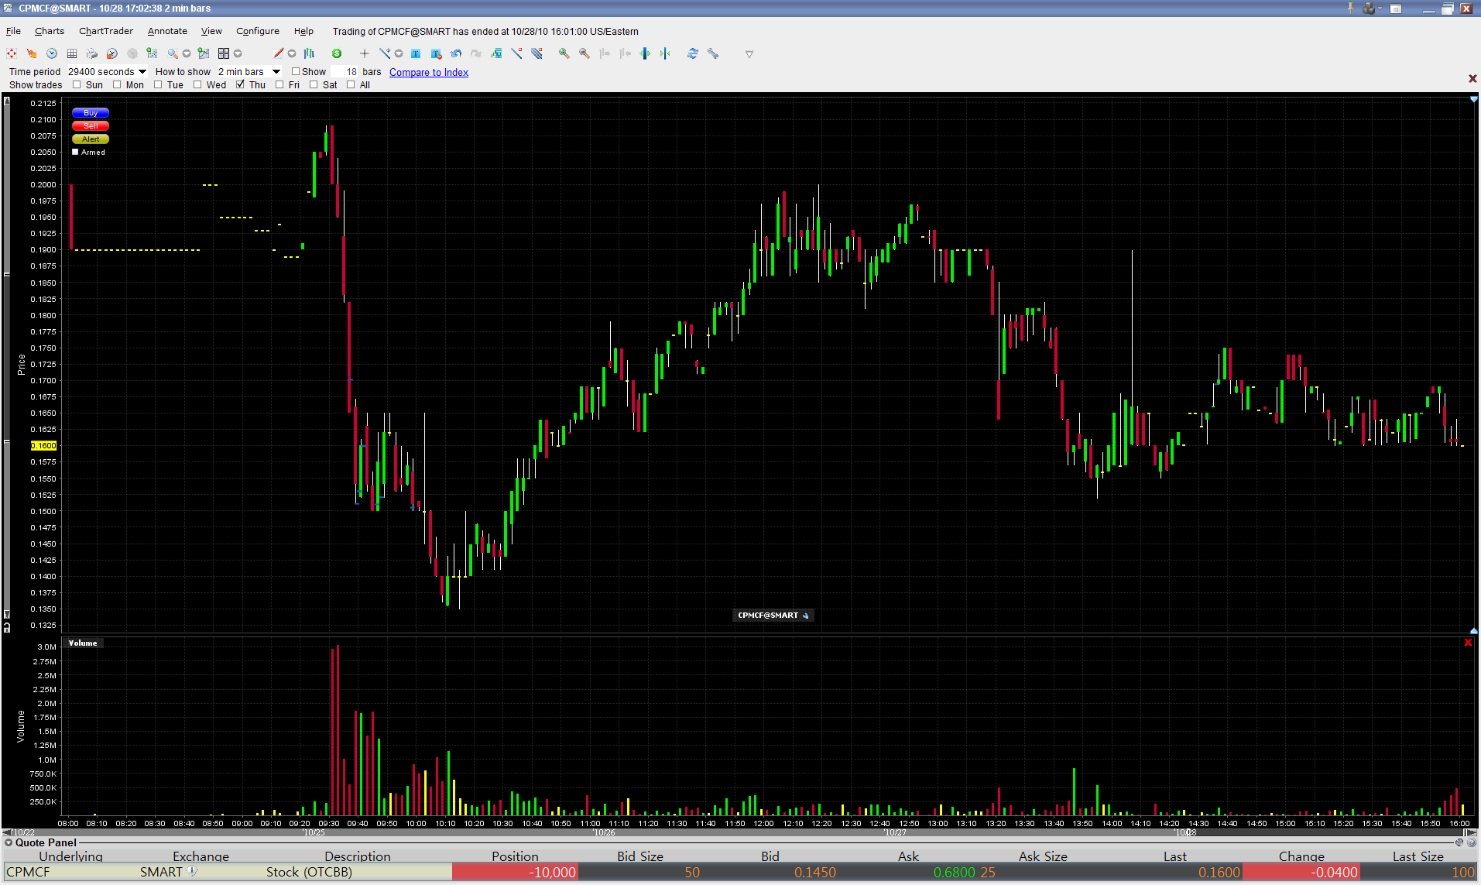1481x885 pixels.
Task: Select the blue text annotation tool
Action: 416,53
